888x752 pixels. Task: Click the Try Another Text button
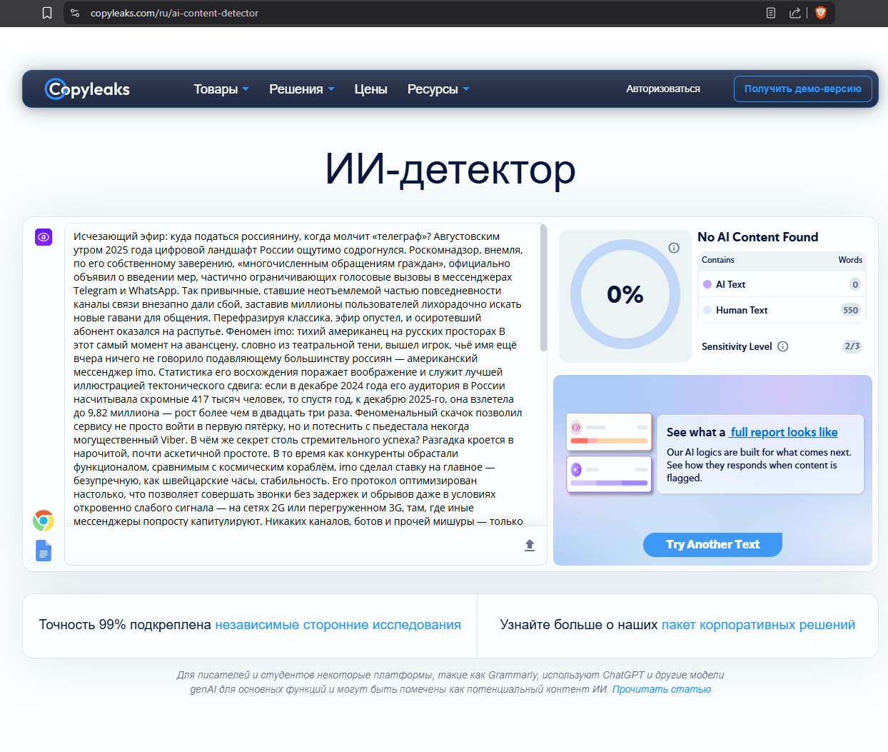[x=712, y=544]
